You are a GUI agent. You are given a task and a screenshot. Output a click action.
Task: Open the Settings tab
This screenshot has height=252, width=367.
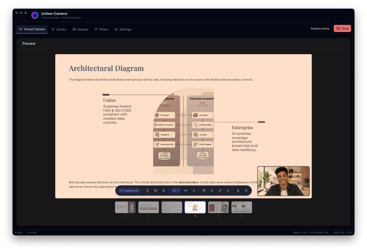pos(123,29)
